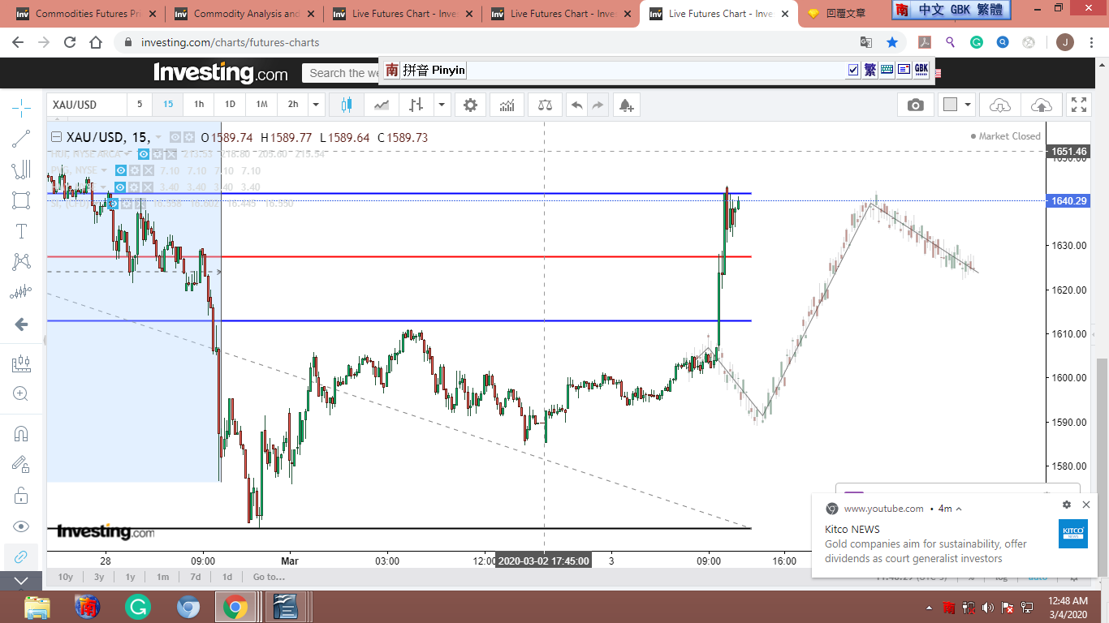
Task: Toggle visibility eye for HUI NYSE ARCA
Action: 144,154
